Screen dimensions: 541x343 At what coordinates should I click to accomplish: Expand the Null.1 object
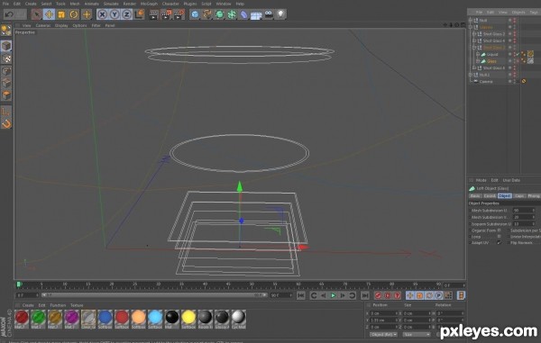coord(471,75)
